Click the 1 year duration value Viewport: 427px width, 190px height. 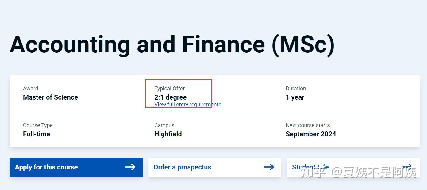[x=295, y=97]
